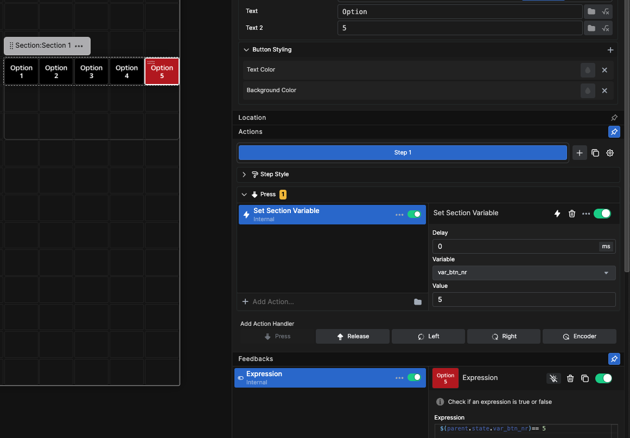This screenshot has height=438, width=630.
Task: Toggle learn/highlight icon for Expression feedback
Action: [553, 378]
